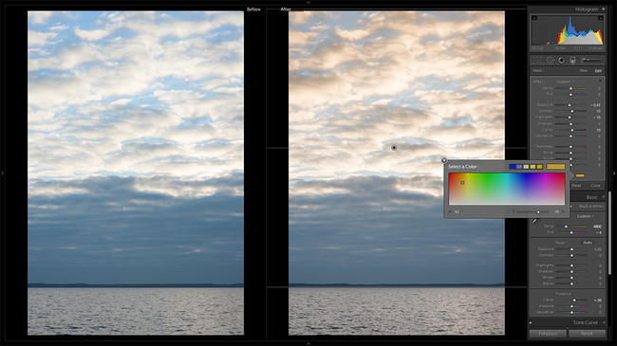Toggle the histogram highlight clipping indicator
This screenshot has width=617, height=346.
601,18
